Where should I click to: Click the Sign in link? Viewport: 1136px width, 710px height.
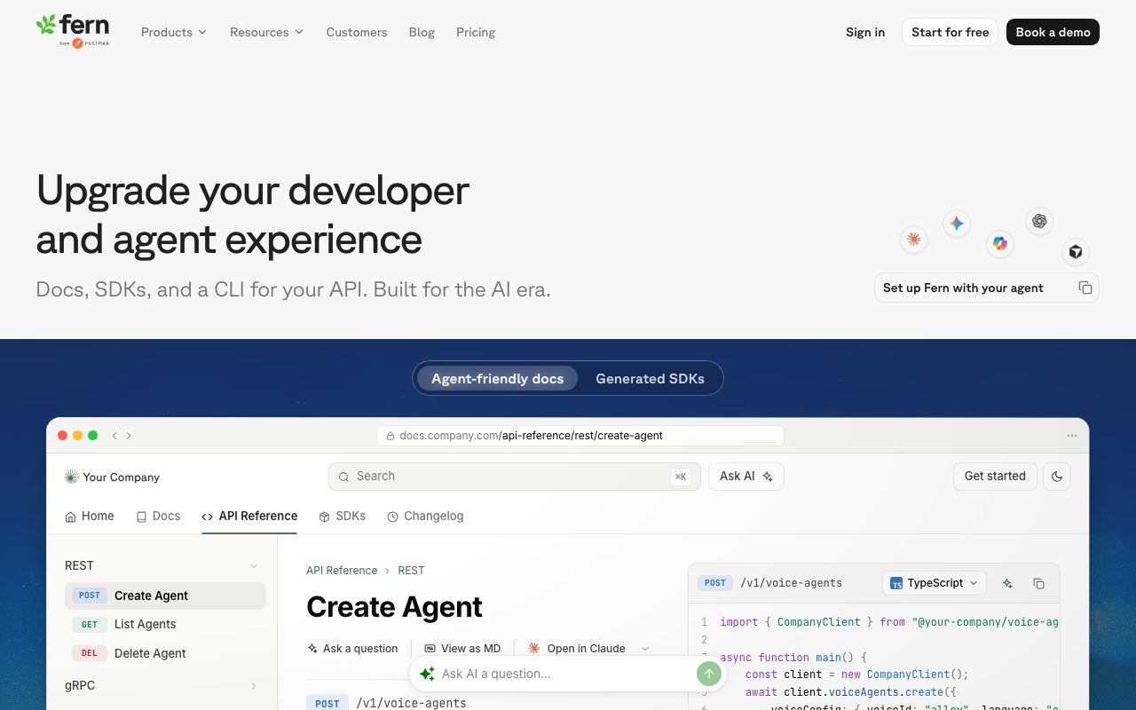point(865,32)
